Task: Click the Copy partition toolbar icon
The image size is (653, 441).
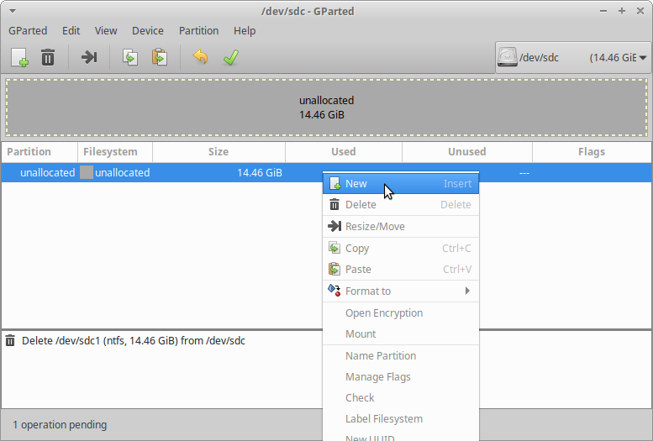Action: point(129,57)
